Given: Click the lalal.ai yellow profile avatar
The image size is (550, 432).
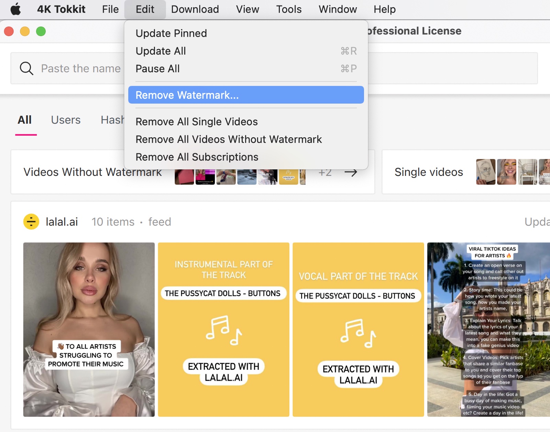Looking at the screenshot, I should coord(31,222).
